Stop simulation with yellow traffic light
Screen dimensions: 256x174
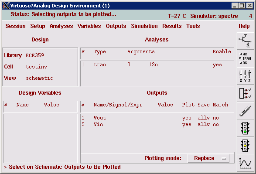[x=245, y=146]
